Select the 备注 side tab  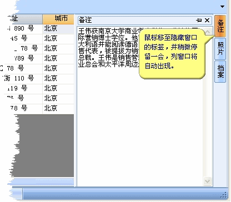[x=220, y=26]
